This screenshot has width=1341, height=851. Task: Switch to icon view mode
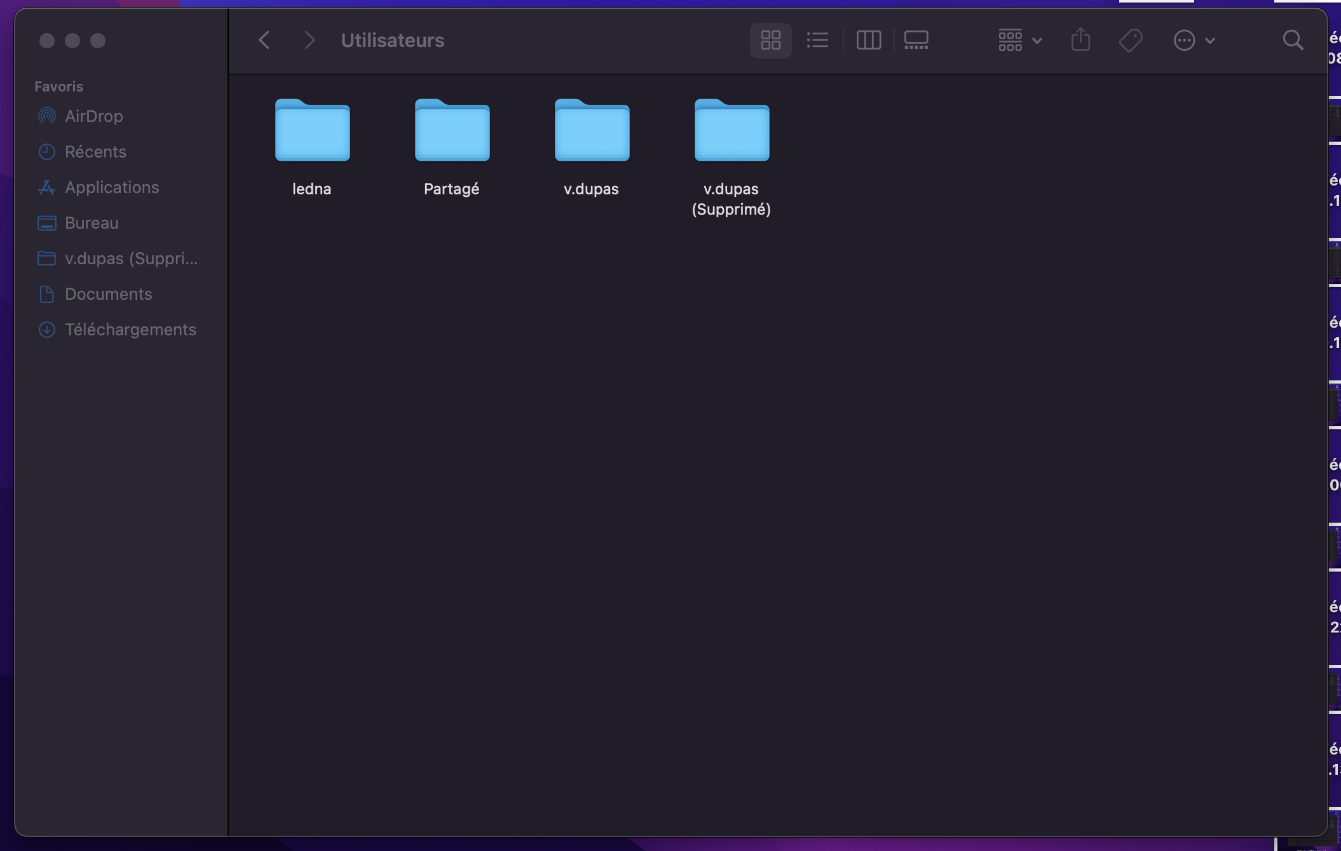click(770, 41)
